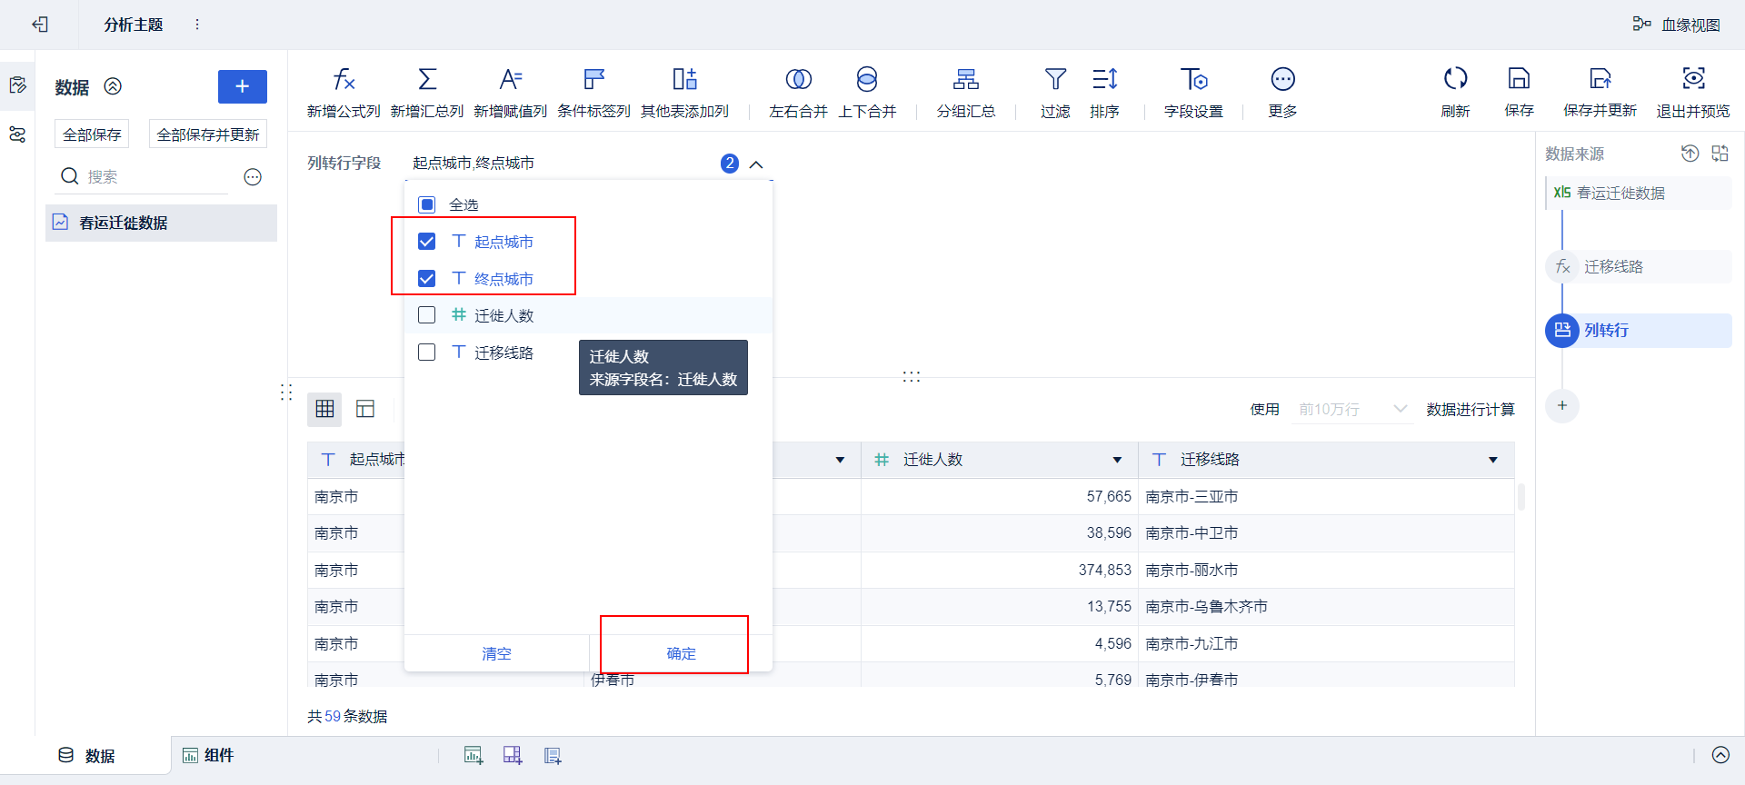Click the 全部保存并更新 button
This screenshot has width=1745, height=785.
point(208,134)
